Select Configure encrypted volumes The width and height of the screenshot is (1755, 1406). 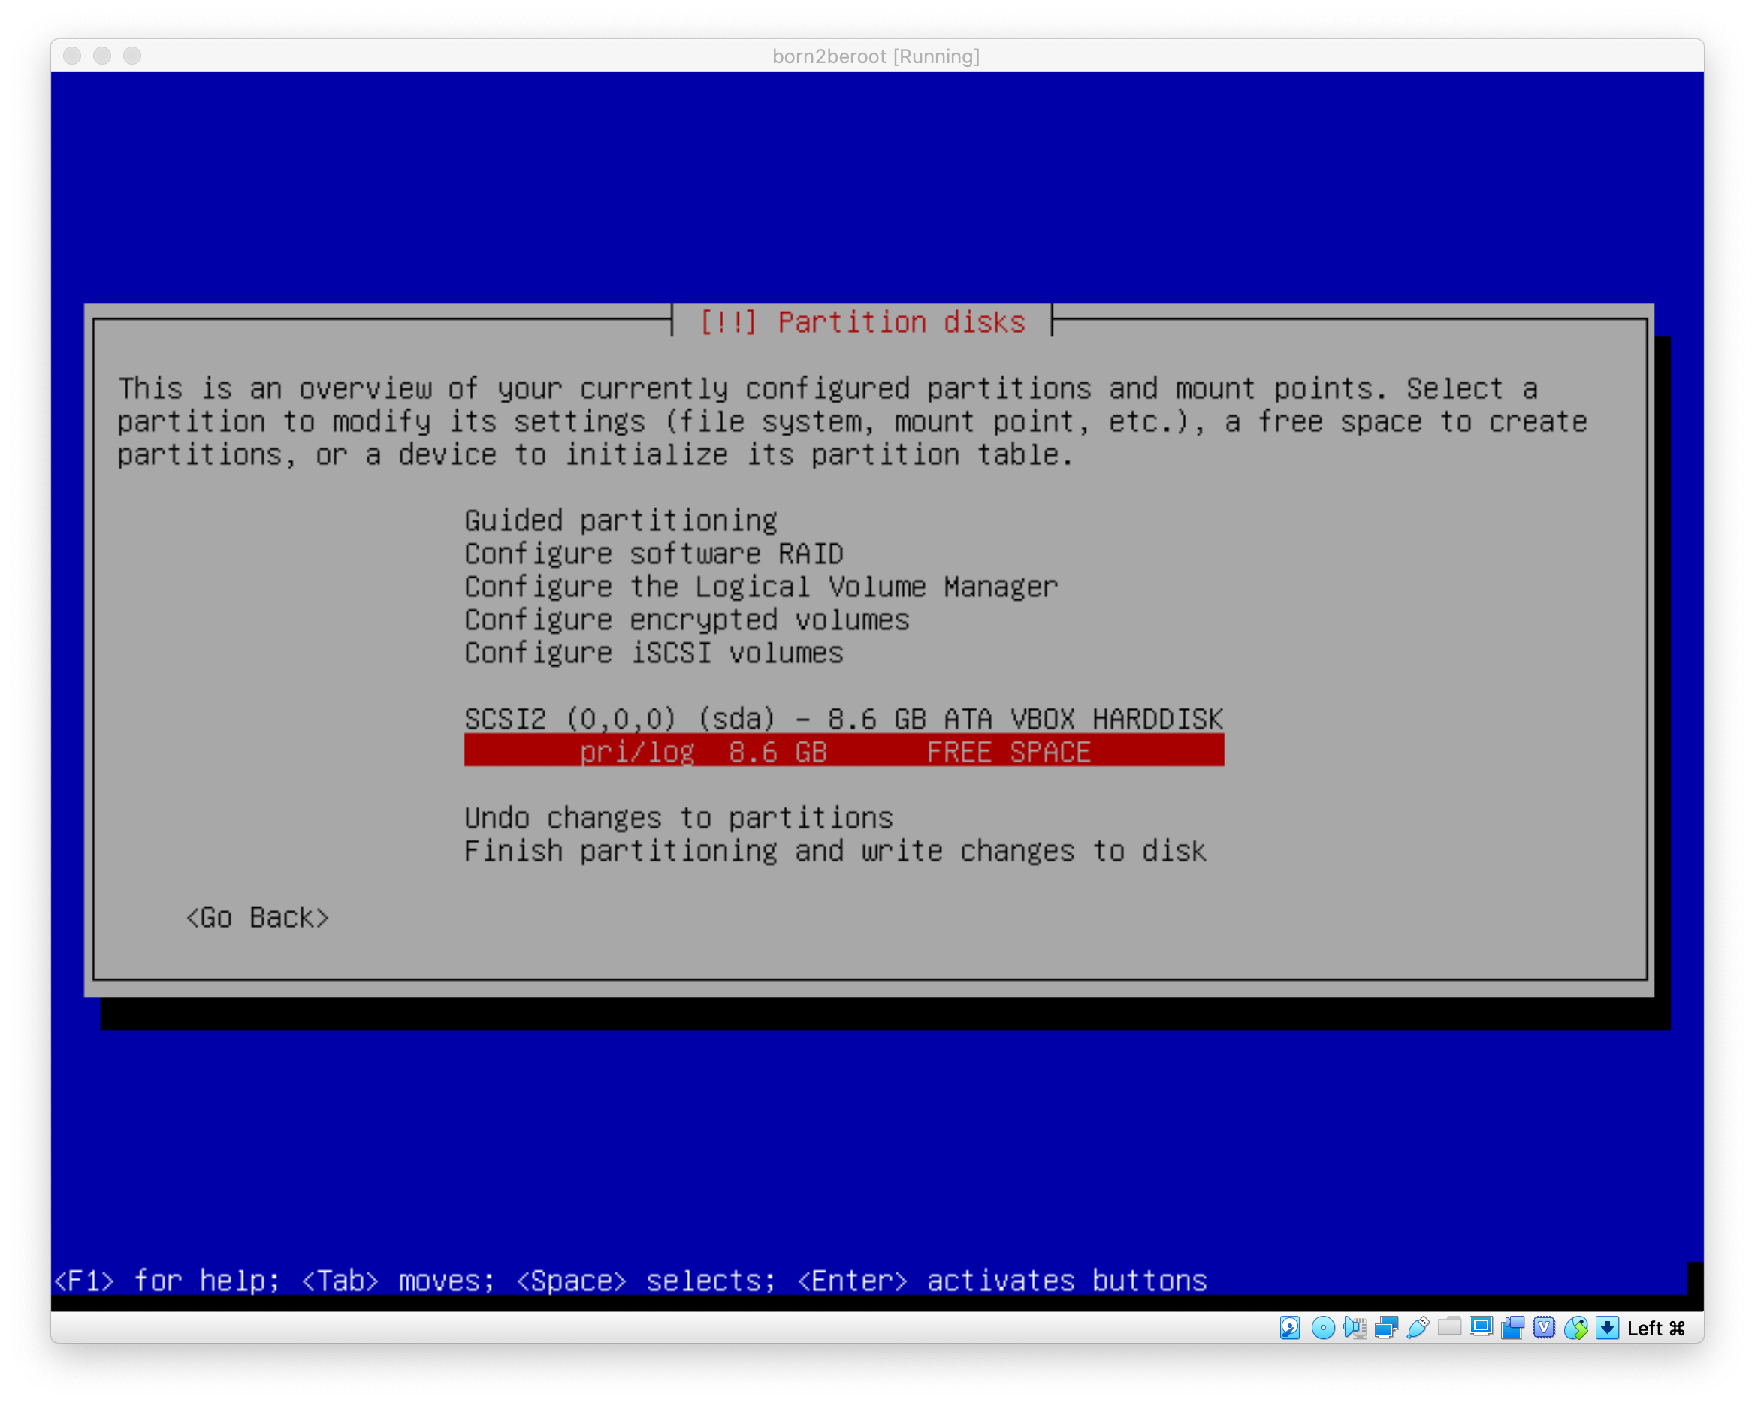pyautogui.click(x=686, y=620)
